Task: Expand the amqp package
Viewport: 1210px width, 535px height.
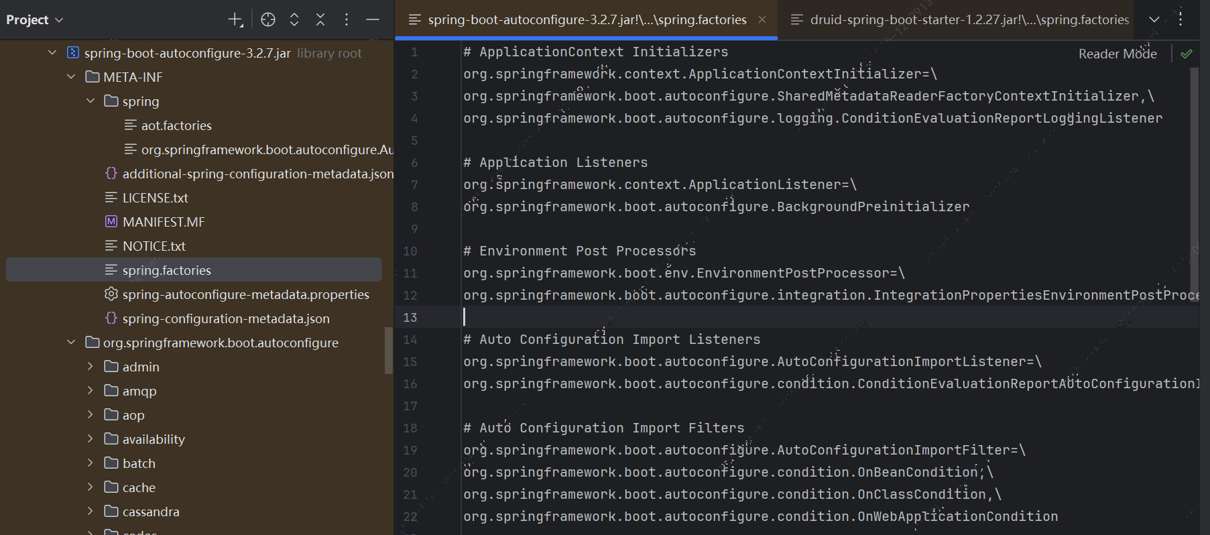Action: 90,391
